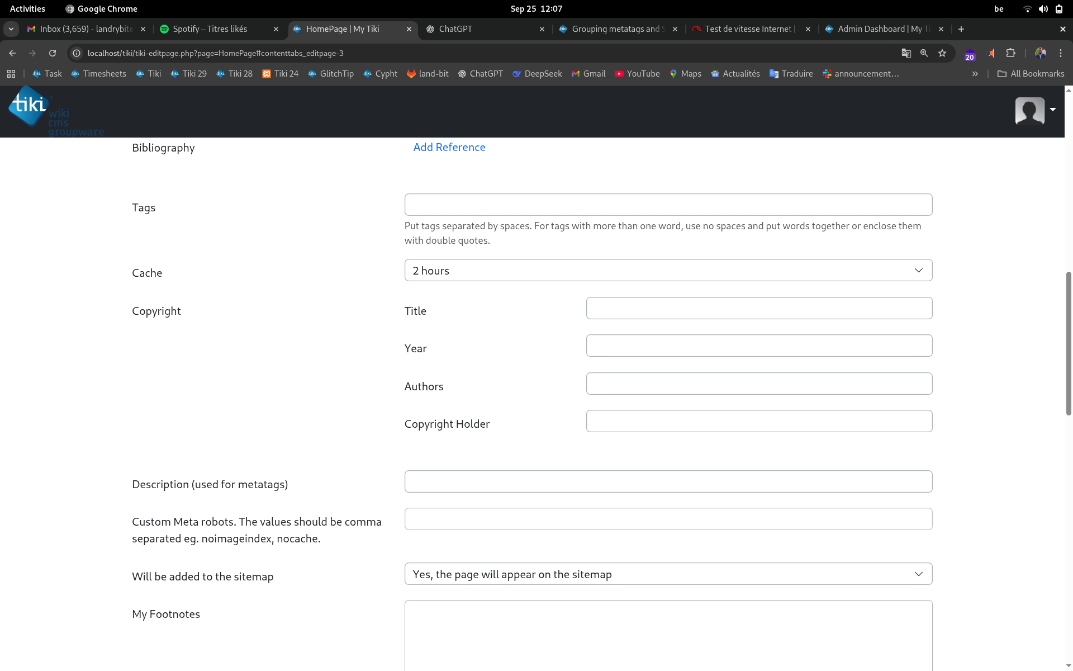Open the Traduire bookmark
The image size is (1073, 671).
[791, 74]
